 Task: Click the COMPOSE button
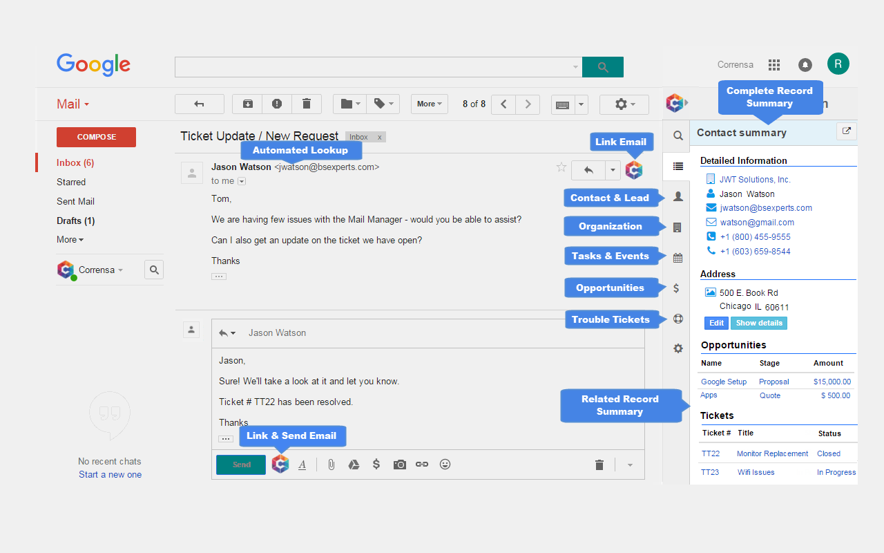pyautogui.click(x=96, y=137)
